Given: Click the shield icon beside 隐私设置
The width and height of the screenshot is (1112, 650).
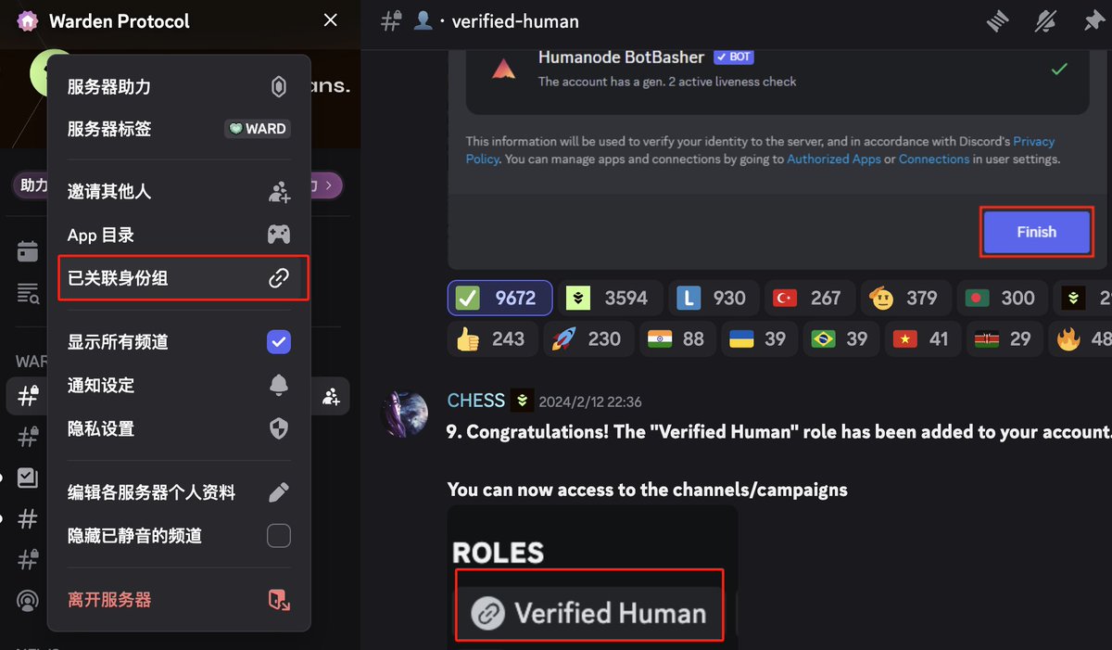Looking at the screenshot, I should [279, 428].
